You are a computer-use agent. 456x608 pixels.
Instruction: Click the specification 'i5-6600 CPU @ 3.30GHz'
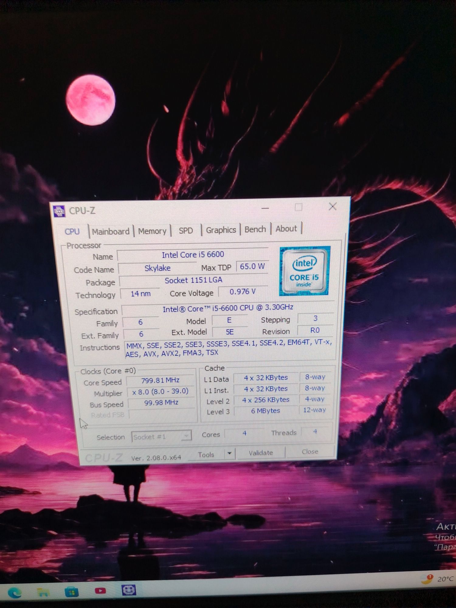point(228,308)
